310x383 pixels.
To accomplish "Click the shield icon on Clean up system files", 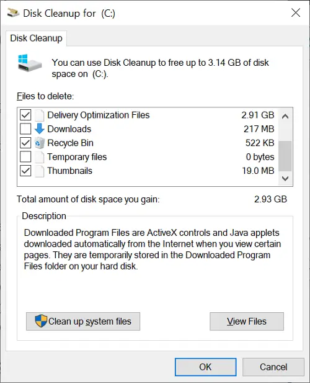I will point(41,321).
